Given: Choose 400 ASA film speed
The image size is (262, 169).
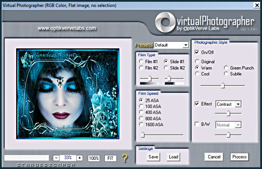Looking at the screenshot, I should (x=141, y=112).
